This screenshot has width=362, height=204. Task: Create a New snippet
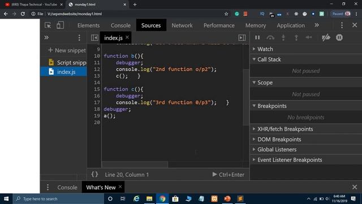point(67,50)
